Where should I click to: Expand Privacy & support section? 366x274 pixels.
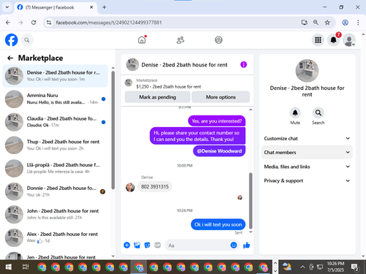[x=307, y=180]
